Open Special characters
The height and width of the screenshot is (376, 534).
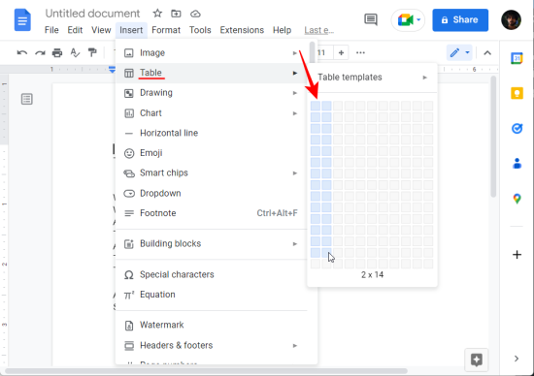click(x=211, y=274)
